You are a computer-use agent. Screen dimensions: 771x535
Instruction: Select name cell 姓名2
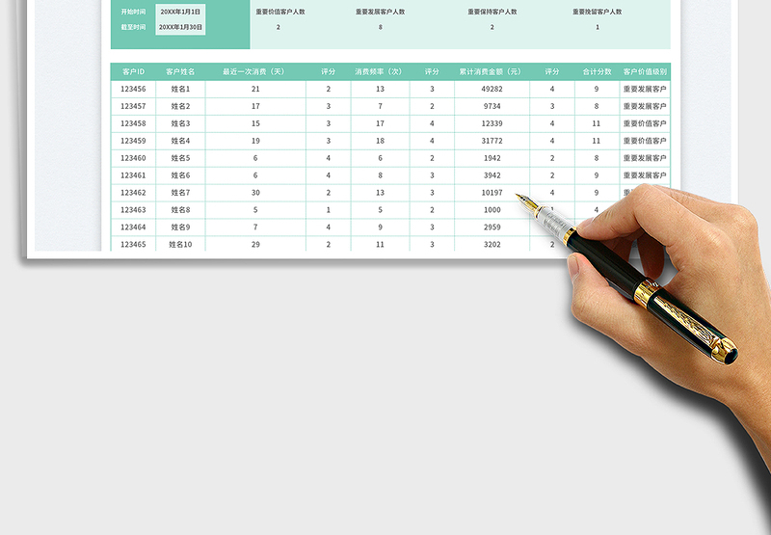[x=180, y=106]
